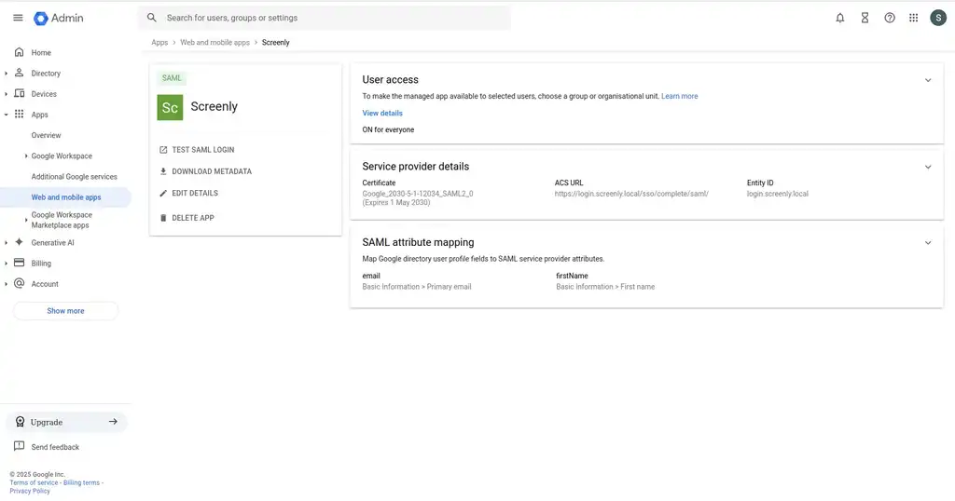
Task: Click DELETE APP
Action: point(192,218)
